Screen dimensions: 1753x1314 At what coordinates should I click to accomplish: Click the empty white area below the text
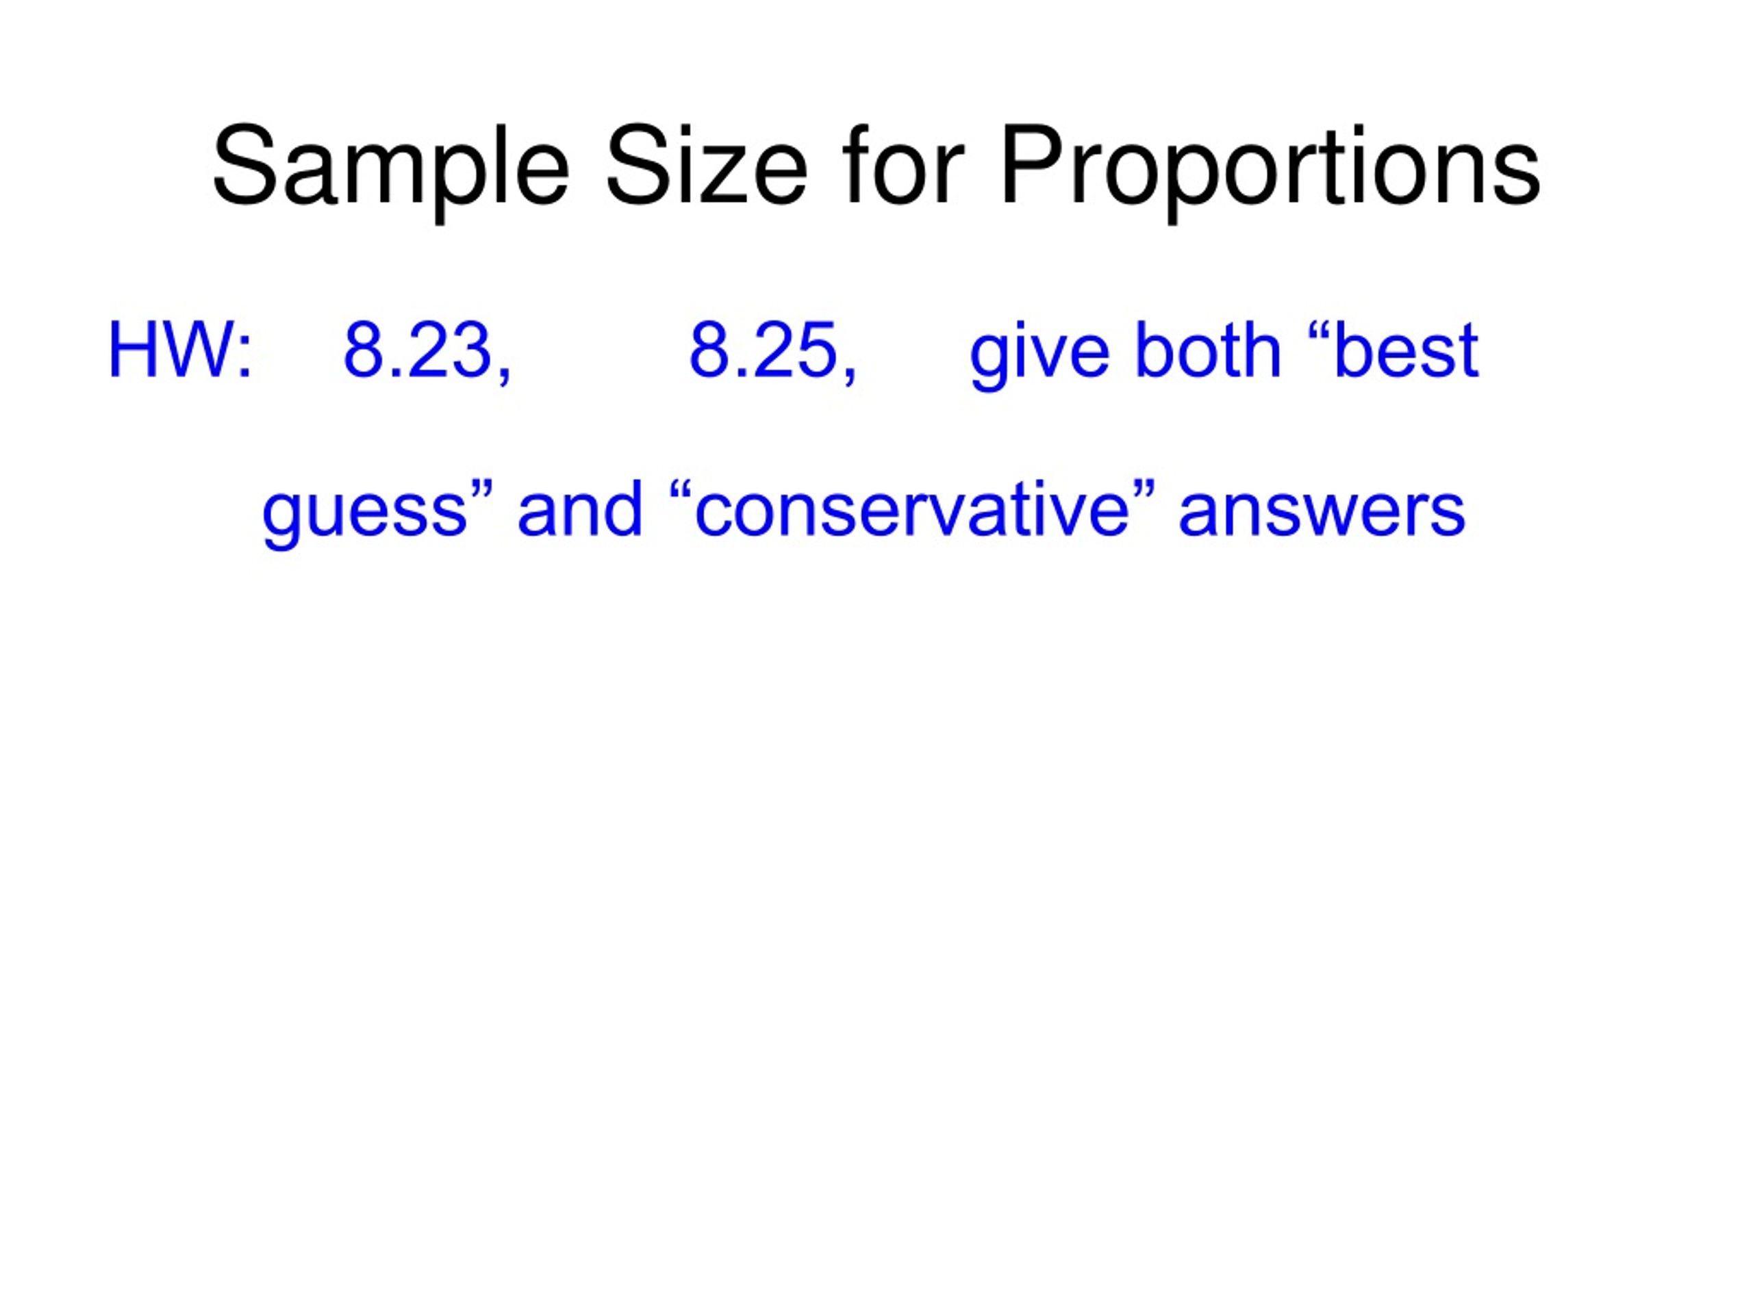coord(876,911)
